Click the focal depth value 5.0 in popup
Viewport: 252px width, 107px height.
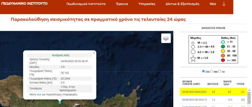click(63, 83)
